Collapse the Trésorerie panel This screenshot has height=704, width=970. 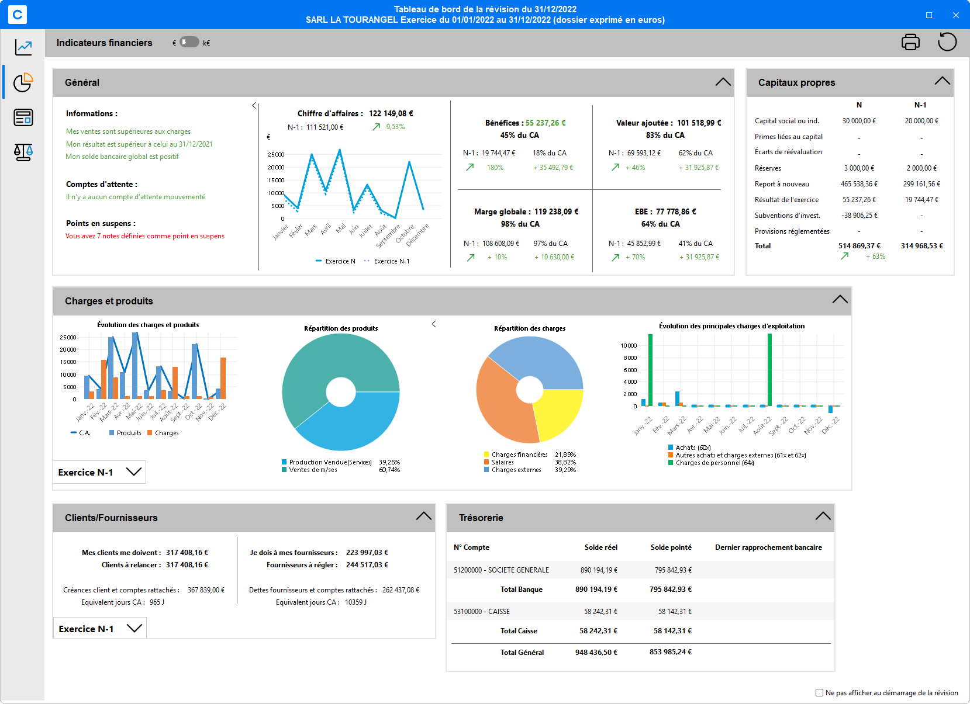pyautogui.click(x=823, y=516)
